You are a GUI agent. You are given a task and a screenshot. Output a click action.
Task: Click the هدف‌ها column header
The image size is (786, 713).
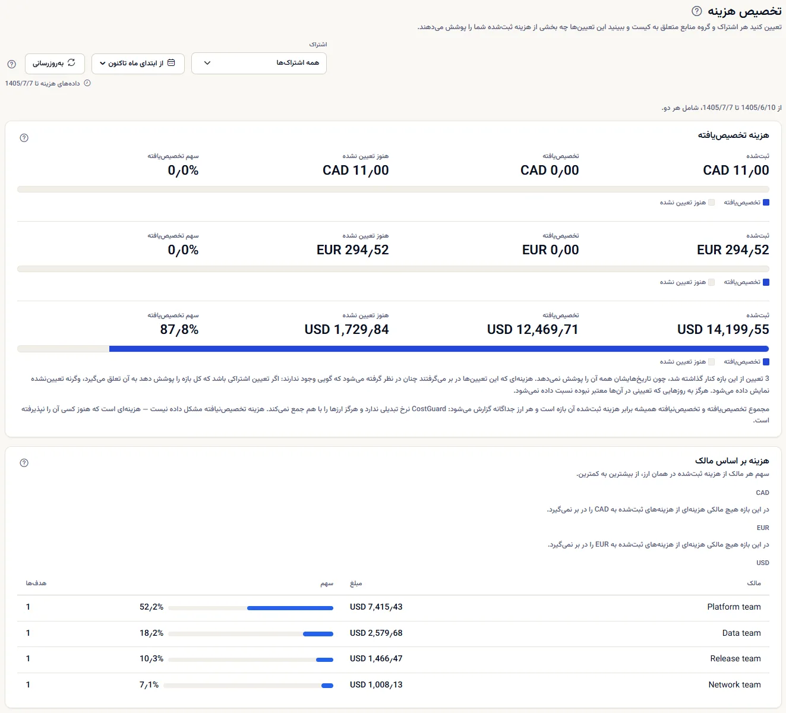click(36, 583)
